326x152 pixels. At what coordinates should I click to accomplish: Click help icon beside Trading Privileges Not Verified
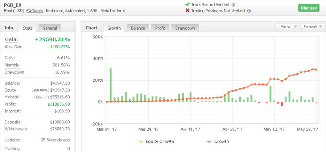[x=249, y=11]
